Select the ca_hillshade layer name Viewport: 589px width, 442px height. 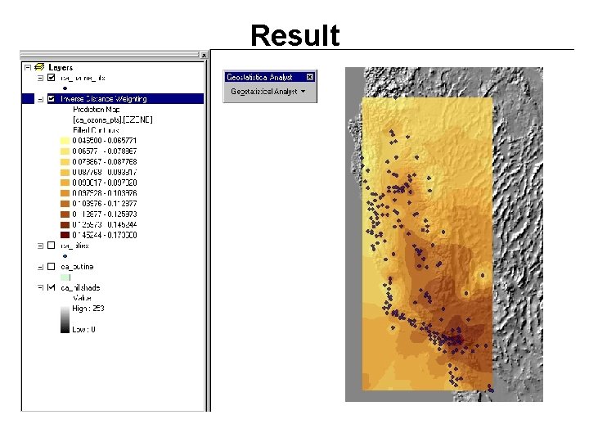80,288
